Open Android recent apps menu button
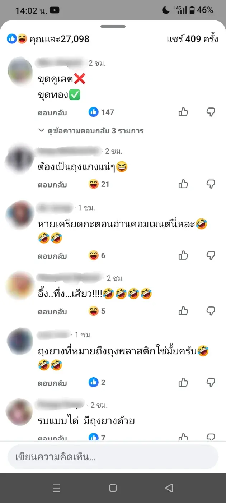The width and height of the screenshot is (226, 503). coord(56,488)
